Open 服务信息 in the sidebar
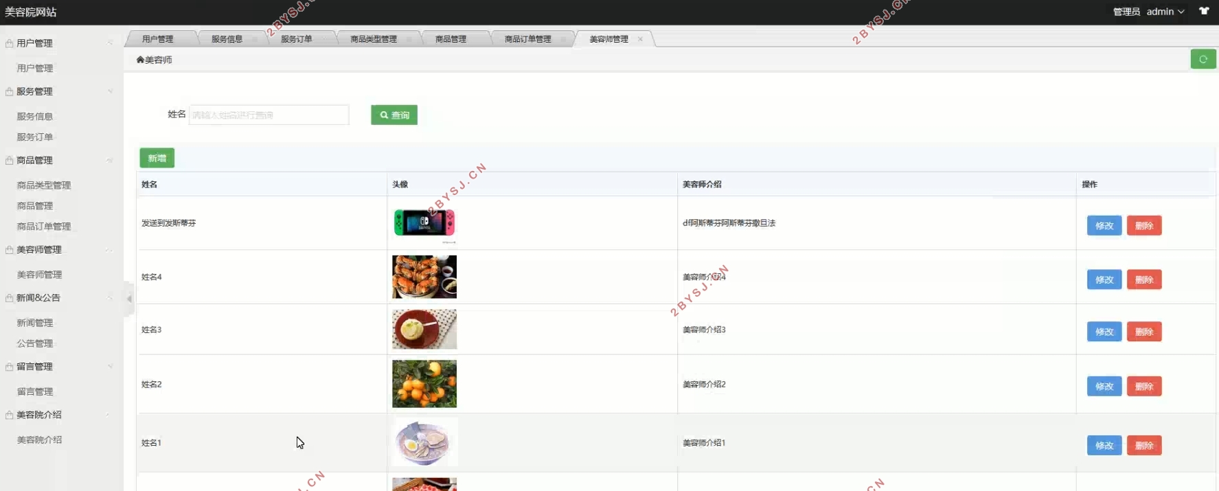The width and height of the screenshot is (1219, 491). pos(35,116)
